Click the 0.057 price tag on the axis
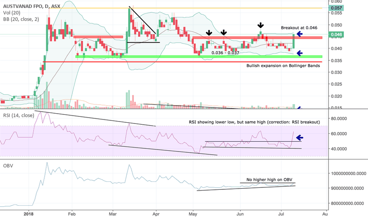Screen dimensions: 368x217 336,8
